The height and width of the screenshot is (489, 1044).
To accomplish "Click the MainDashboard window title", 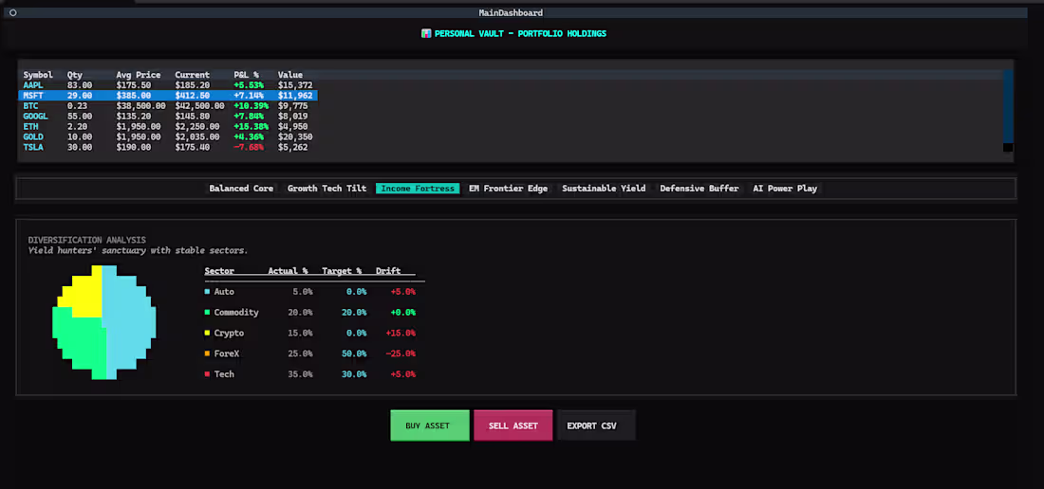I will pos(511,12).
